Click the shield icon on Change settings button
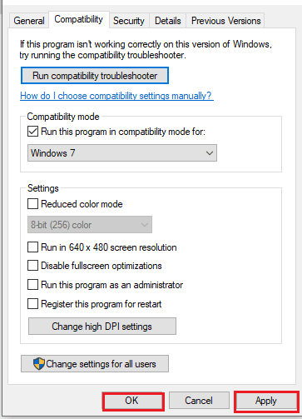 pos(39,363)
